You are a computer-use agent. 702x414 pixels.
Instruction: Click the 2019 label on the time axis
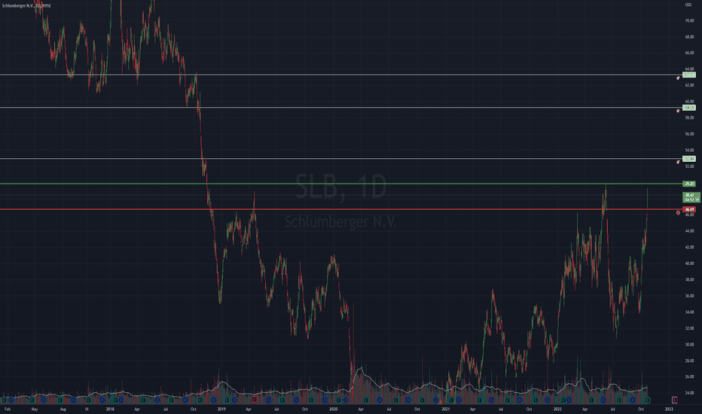[x=221, y=409]
